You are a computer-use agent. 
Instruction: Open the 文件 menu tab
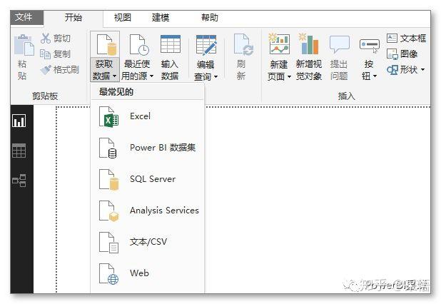(26, 17)
